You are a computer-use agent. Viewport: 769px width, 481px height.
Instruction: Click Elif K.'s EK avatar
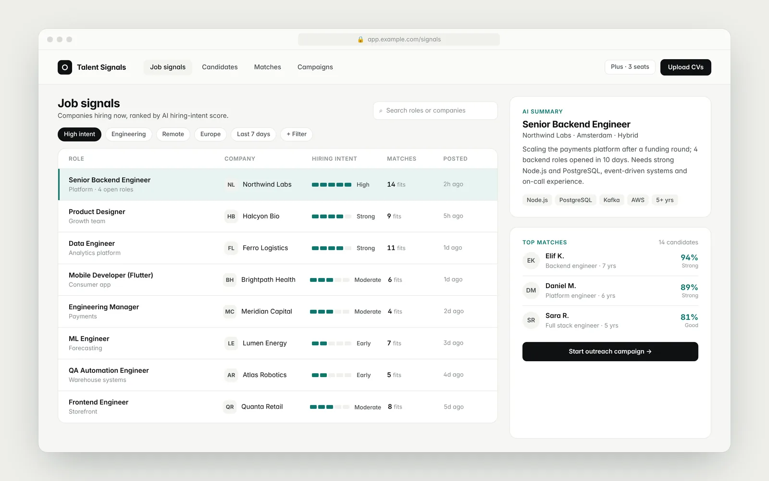pos(531,261)
